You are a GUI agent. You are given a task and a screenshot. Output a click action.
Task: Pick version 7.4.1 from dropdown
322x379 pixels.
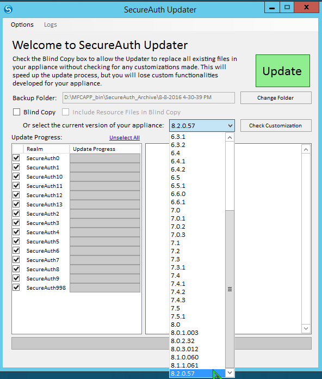point(197,284)
